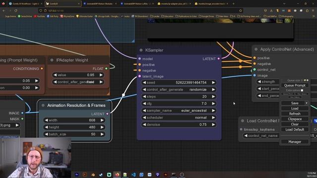Collapse the Load ControlNet node dot
317x178 pixels.
tap(243, 121)
